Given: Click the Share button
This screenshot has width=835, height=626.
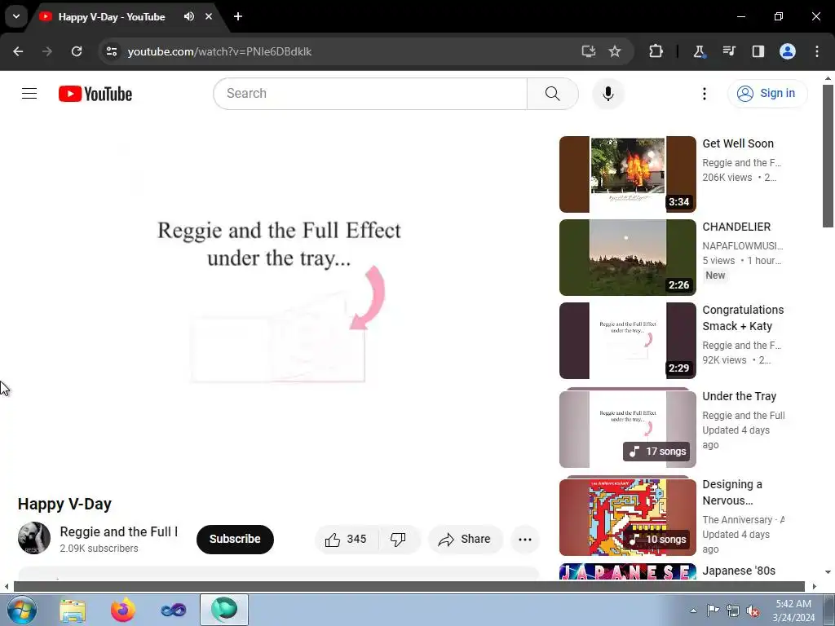Looking at the screenshot, I should click(466, 540).
